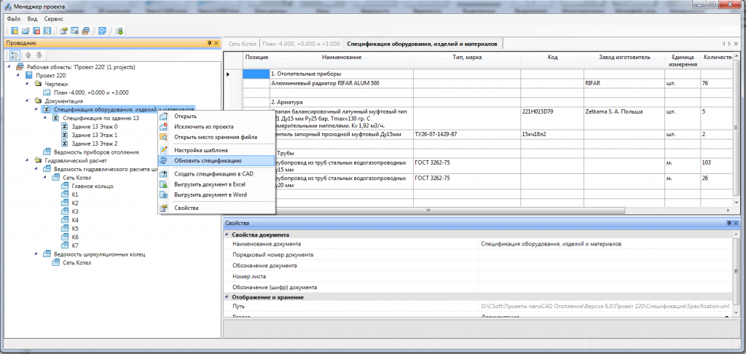The width and height of the screenshot is (746, 354).
Task: Collapse the Чертежи folder
Action: (x=28, y=84)
